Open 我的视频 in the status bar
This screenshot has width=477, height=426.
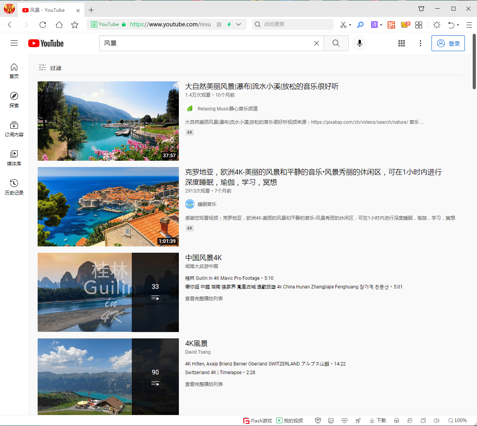coord(289,420)
